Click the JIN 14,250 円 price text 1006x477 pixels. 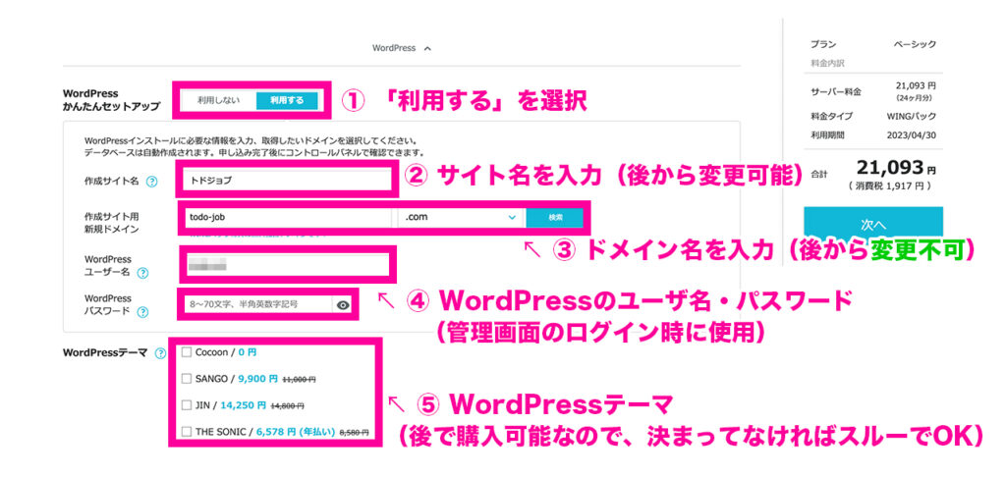point(243,405)
